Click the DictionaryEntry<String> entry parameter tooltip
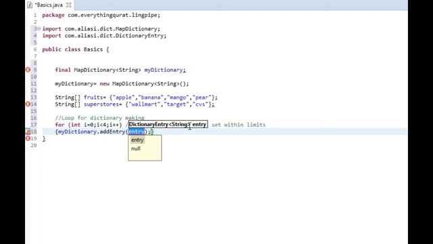 point(168,124)
